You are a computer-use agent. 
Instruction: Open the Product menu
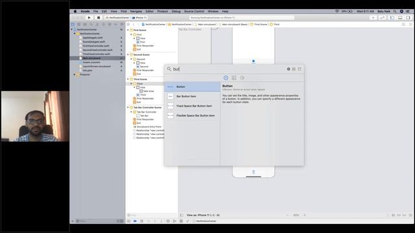coord(163,12)
